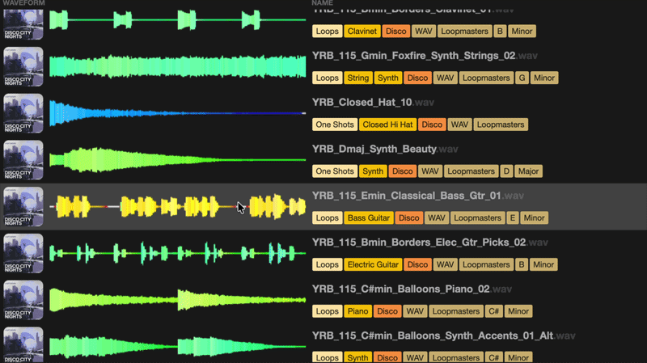This screenshot has height=363, width=647.
Task: Click the One Shots tag on the Dmaj_Synth_Beauty row
Action: click(335, 171)
